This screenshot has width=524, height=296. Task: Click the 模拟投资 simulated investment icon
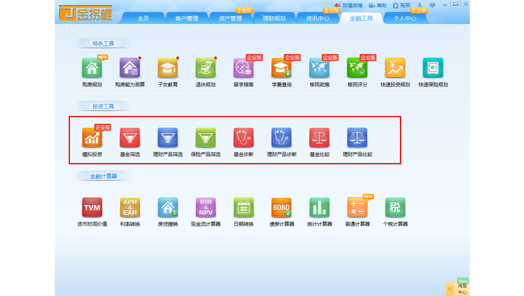92,138
